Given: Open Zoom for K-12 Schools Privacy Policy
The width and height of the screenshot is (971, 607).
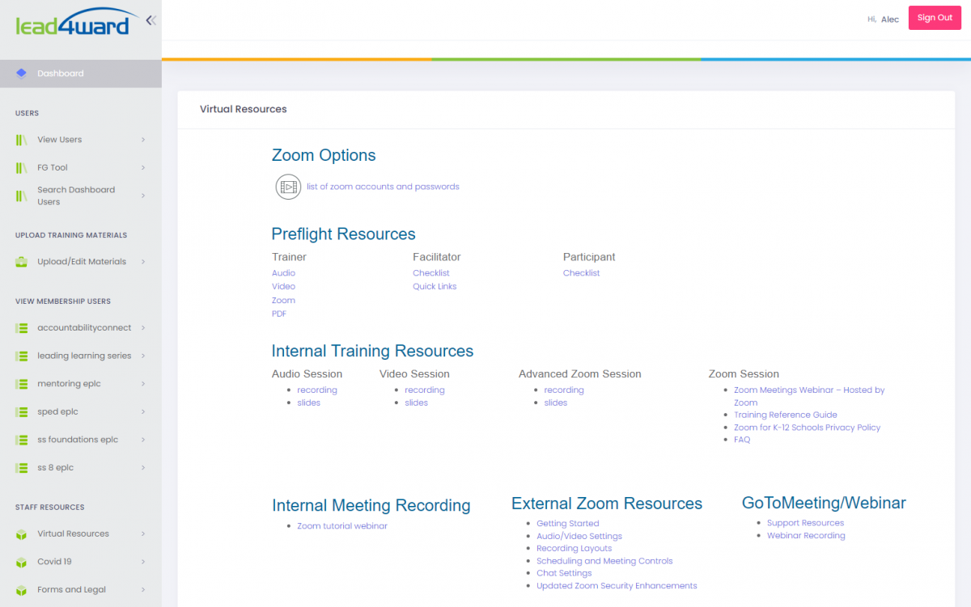Looking at the screenshot, I should [807, 428].
